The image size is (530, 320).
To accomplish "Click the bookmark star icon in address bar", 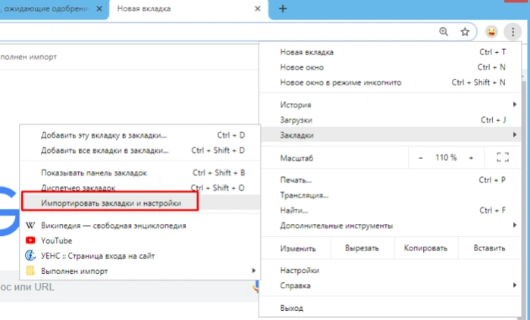I will tap(465, 32).
